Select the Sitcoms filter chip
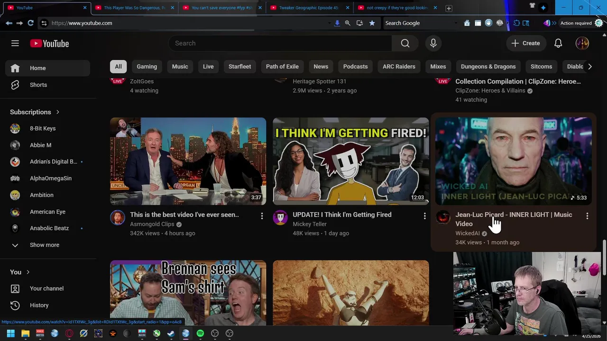This screenshot has height=341, width=607. 541,66
